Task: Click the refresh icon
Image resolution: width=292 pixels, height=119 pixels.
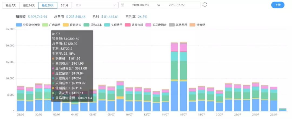Action: [205, 5]
